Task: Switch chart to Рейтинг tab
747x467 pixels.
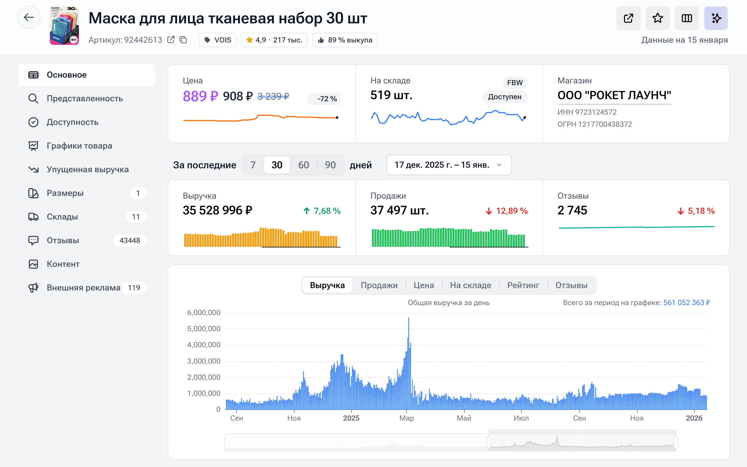Action: [x=523, y=285]
